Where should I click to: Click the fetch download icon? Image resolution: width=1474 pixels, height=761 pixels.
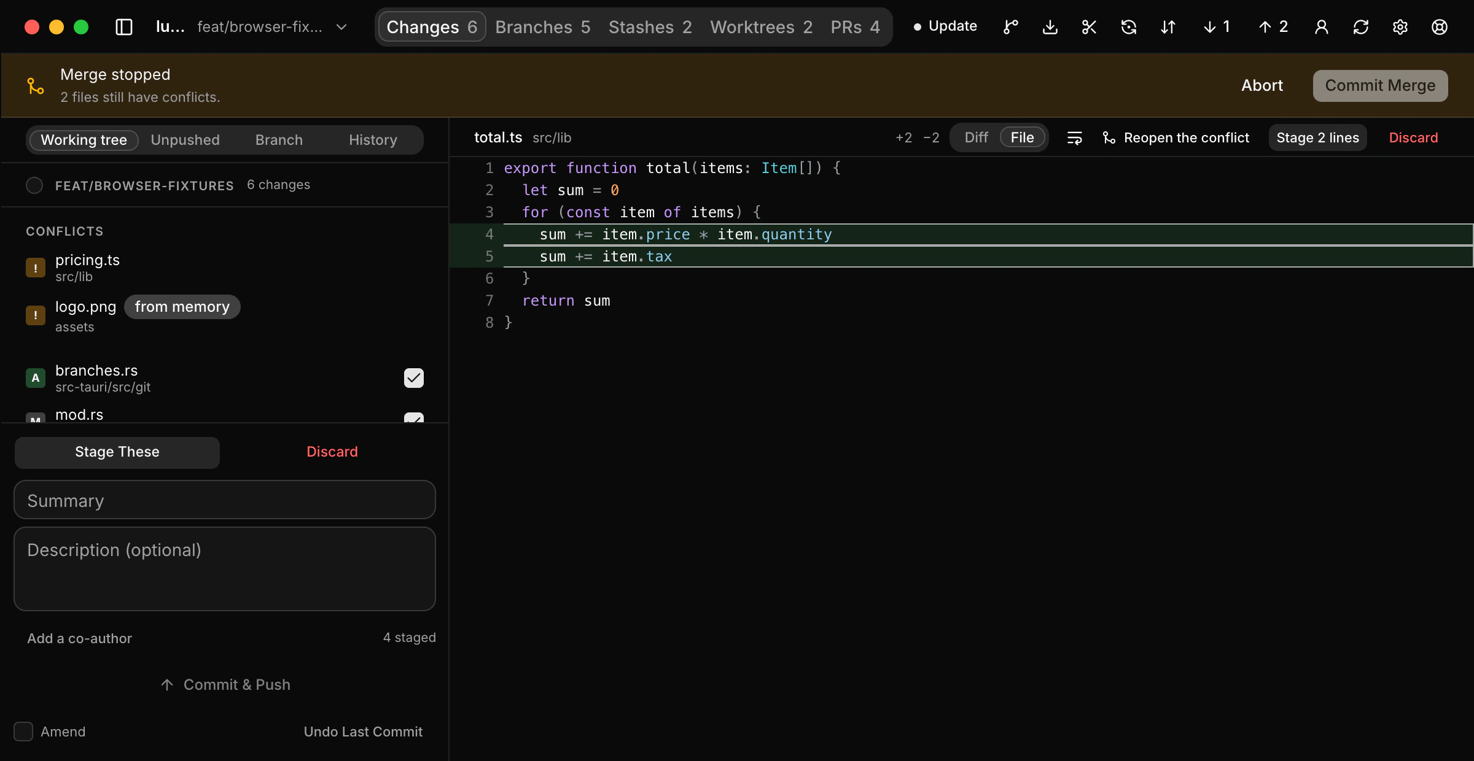pos(1050,27)
